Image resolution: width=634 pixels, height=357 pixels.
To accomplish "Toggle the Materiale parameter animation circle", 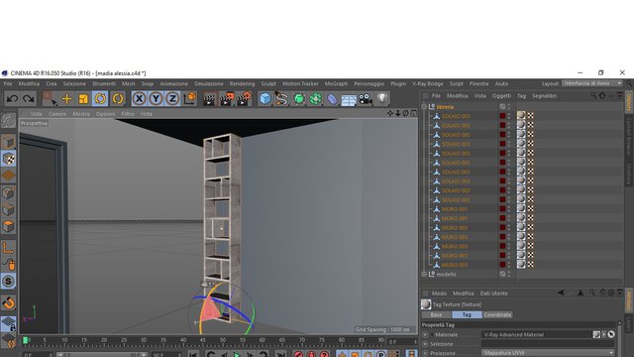I will [x=425, y=335].
